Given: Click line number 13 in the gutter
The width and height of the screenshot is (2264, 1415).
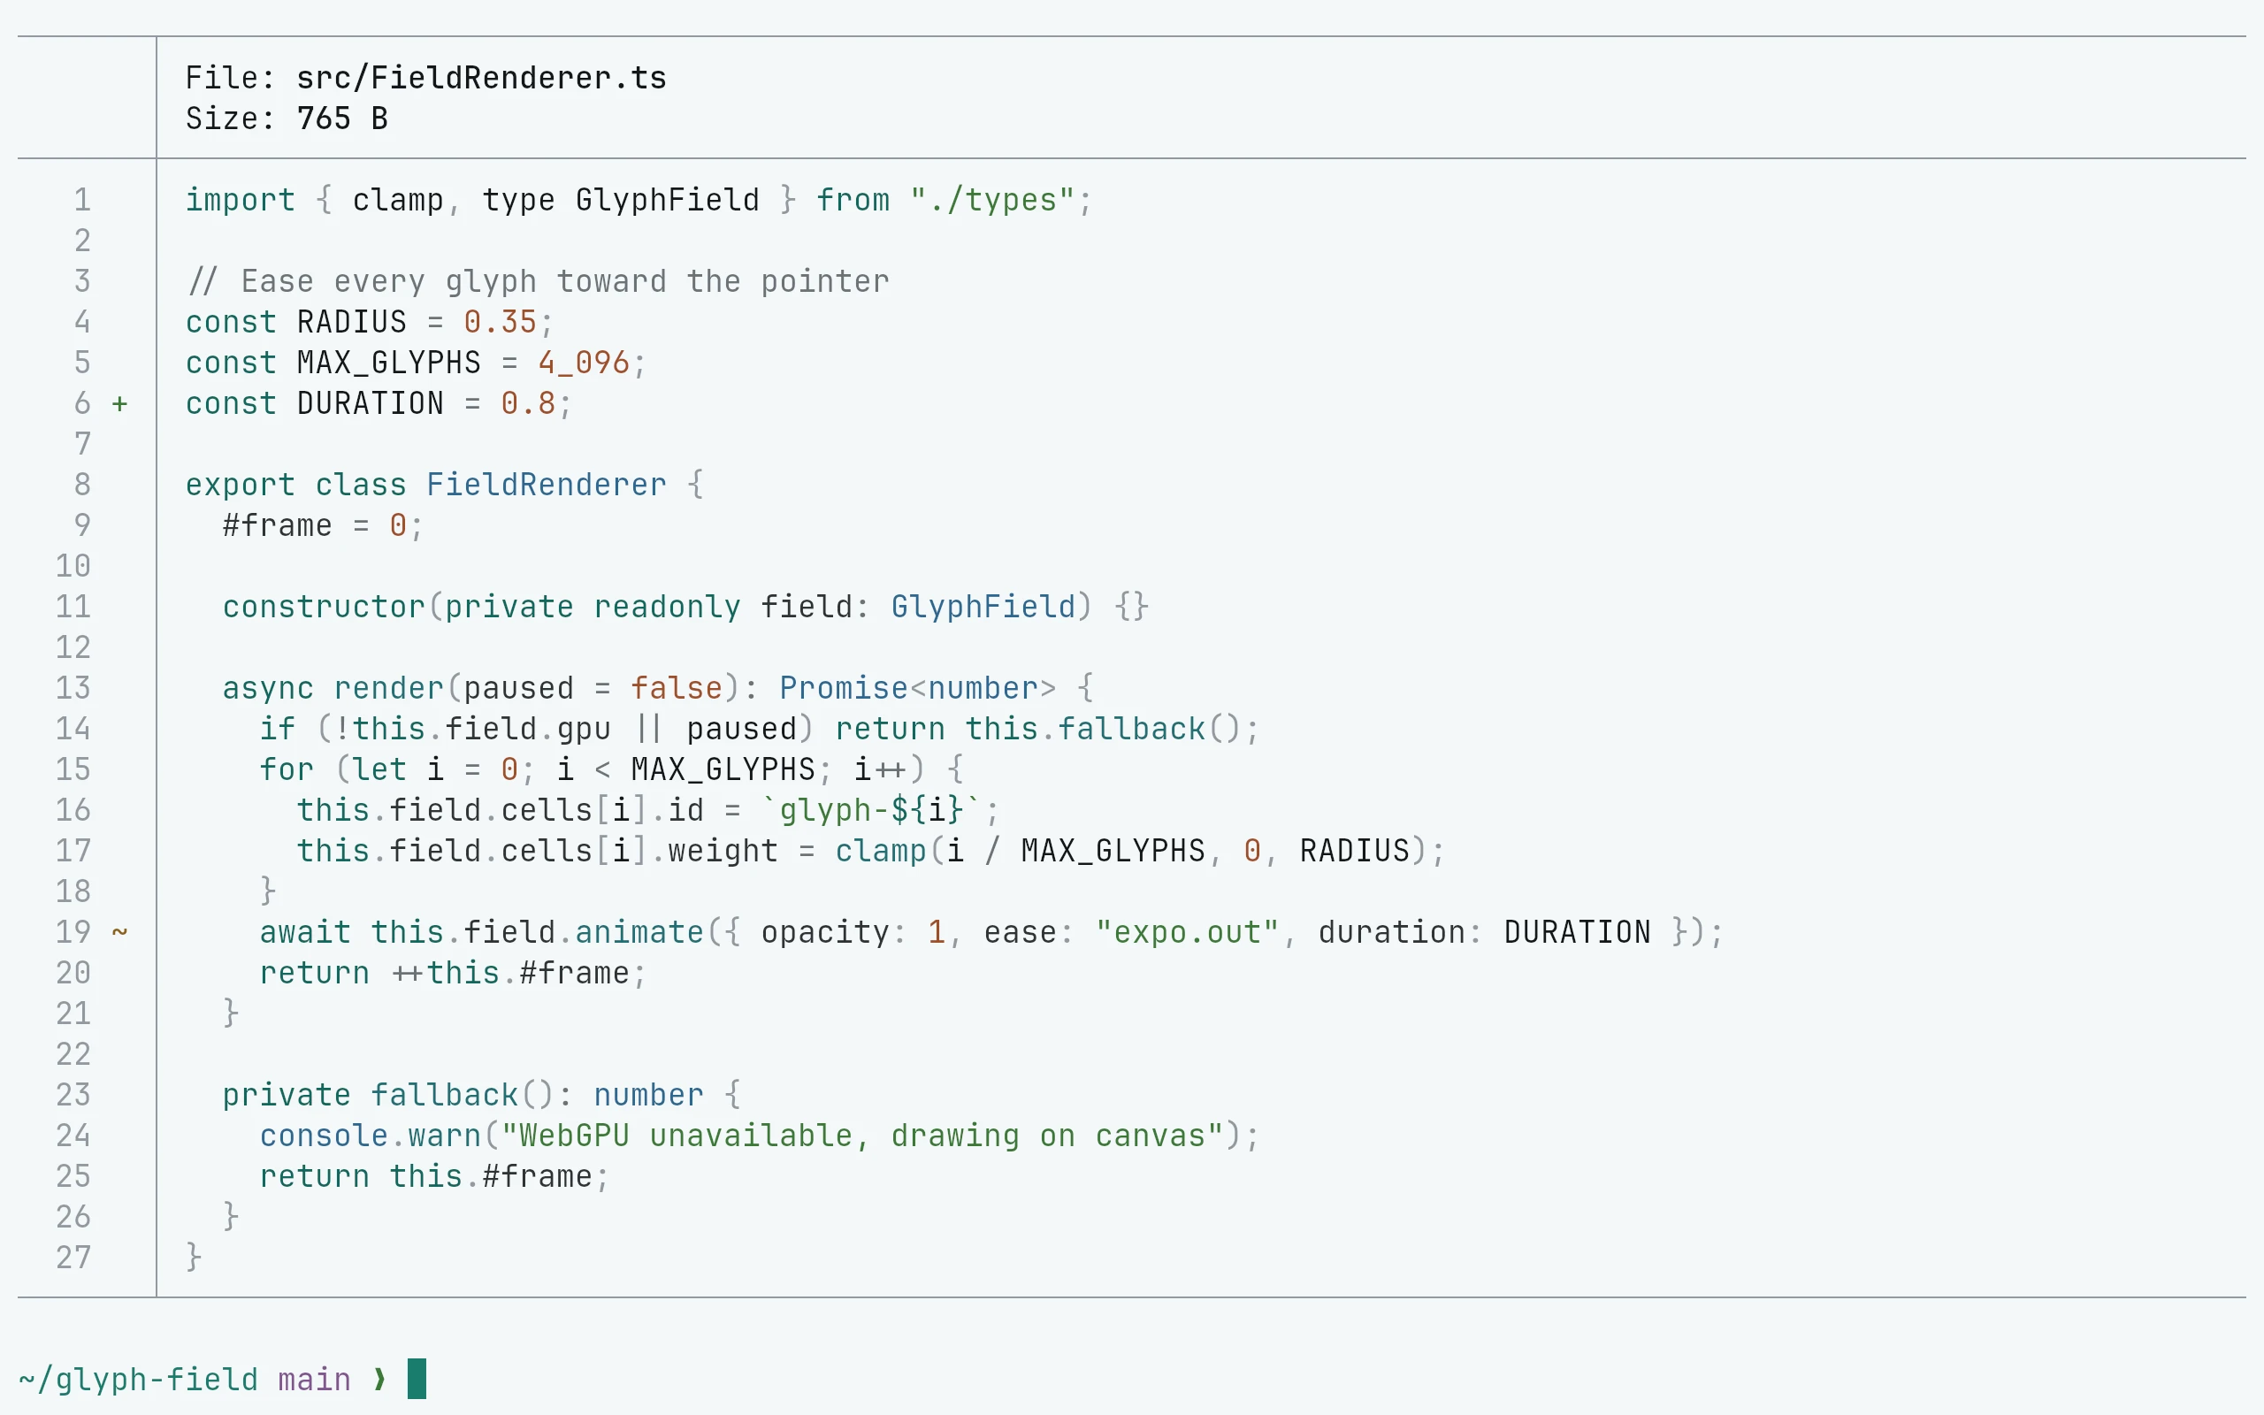Looking at the screenshot, I should point(73,689).
